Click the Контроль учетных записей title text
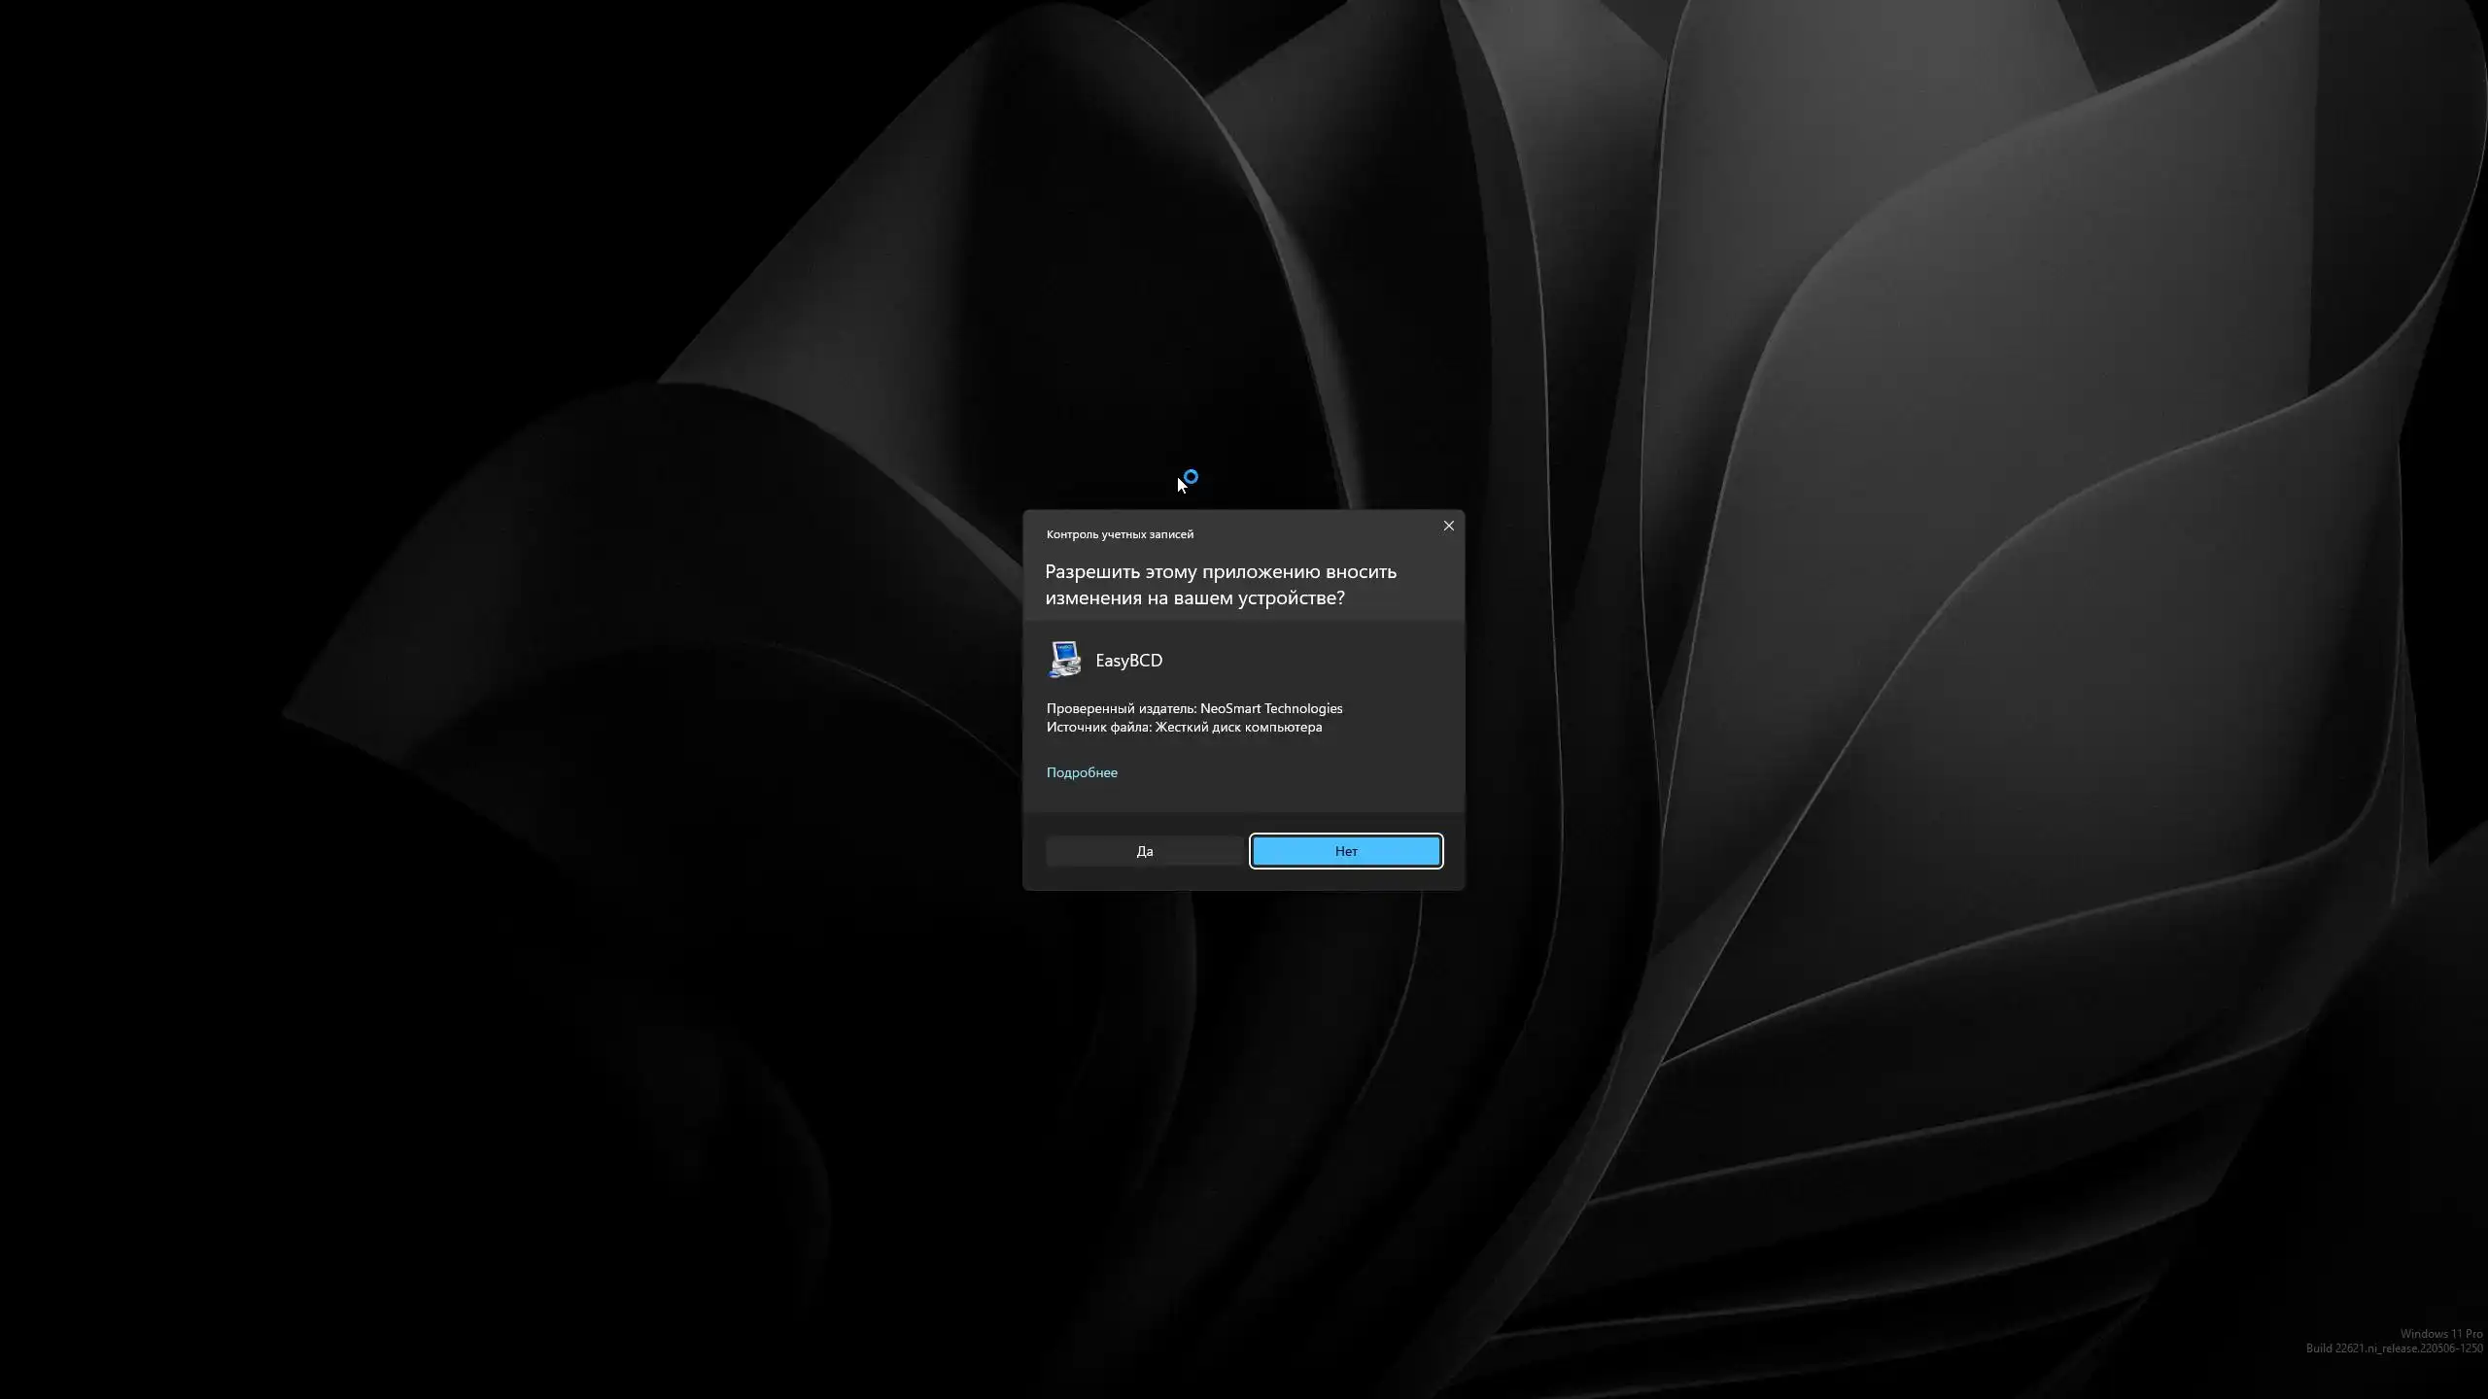The image size is (2488, 1399). (1120, 534)
